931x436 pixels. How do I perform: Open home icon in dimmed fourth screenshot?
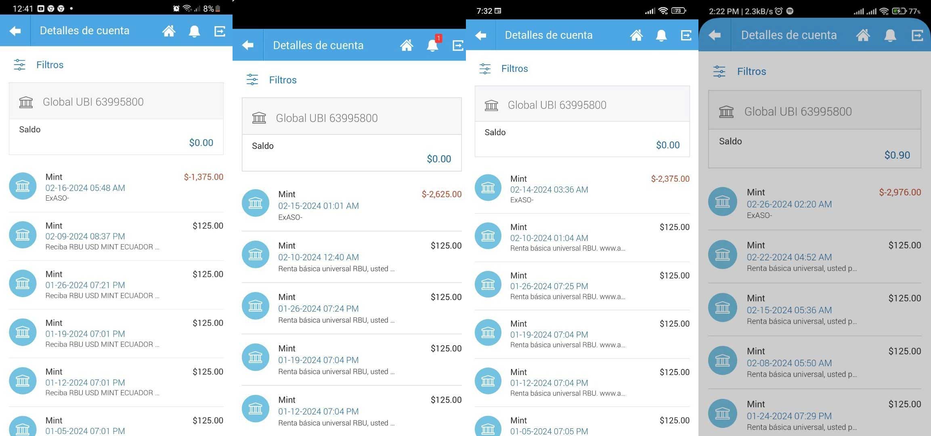(863, 36)
